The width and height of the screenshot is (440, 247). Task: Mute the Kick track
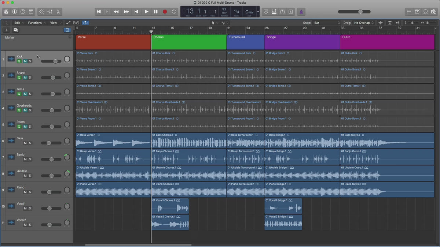coord(25,61)
